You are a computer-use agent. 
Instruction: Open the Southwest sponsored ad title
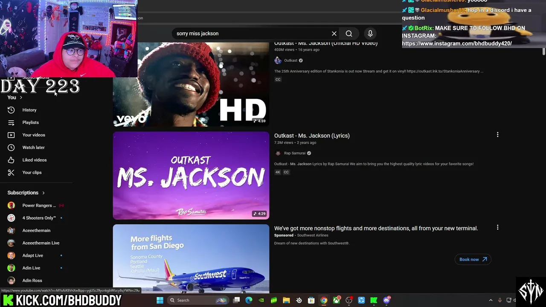coord(376,228)
